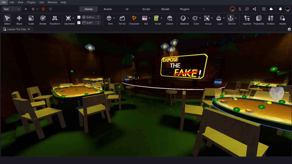Start the playtest with Play button
The image size is (292, 164).
(x=26, y=9)
